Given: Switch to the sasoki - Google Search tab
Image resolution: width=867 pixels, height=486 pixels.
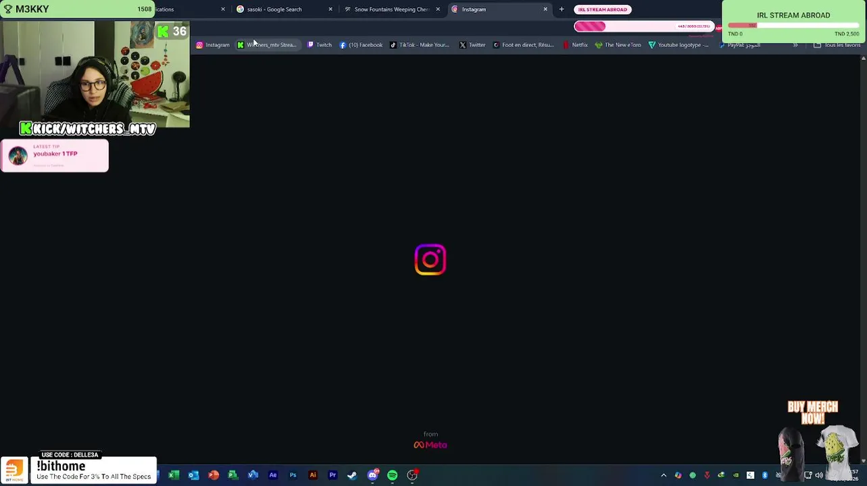Looking at the screenshot, I should click(274, 9).
